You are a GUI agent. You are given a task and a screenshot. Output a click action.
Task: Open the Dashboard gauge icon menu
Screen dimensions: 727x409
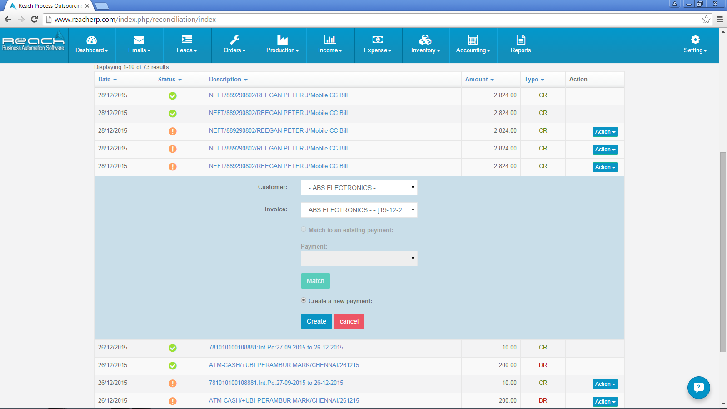pyautogui.click(x=92, y=45)
